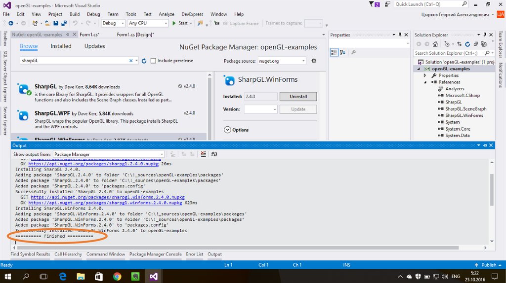This screenshot has width=506, height=283.
Task: Click the NuGet refresh icon beside search
Action: pyautogui.click(x=144, y=61)
